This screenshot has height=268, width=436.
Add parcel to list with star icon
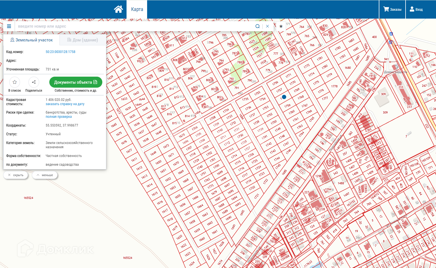coord(15,82)
